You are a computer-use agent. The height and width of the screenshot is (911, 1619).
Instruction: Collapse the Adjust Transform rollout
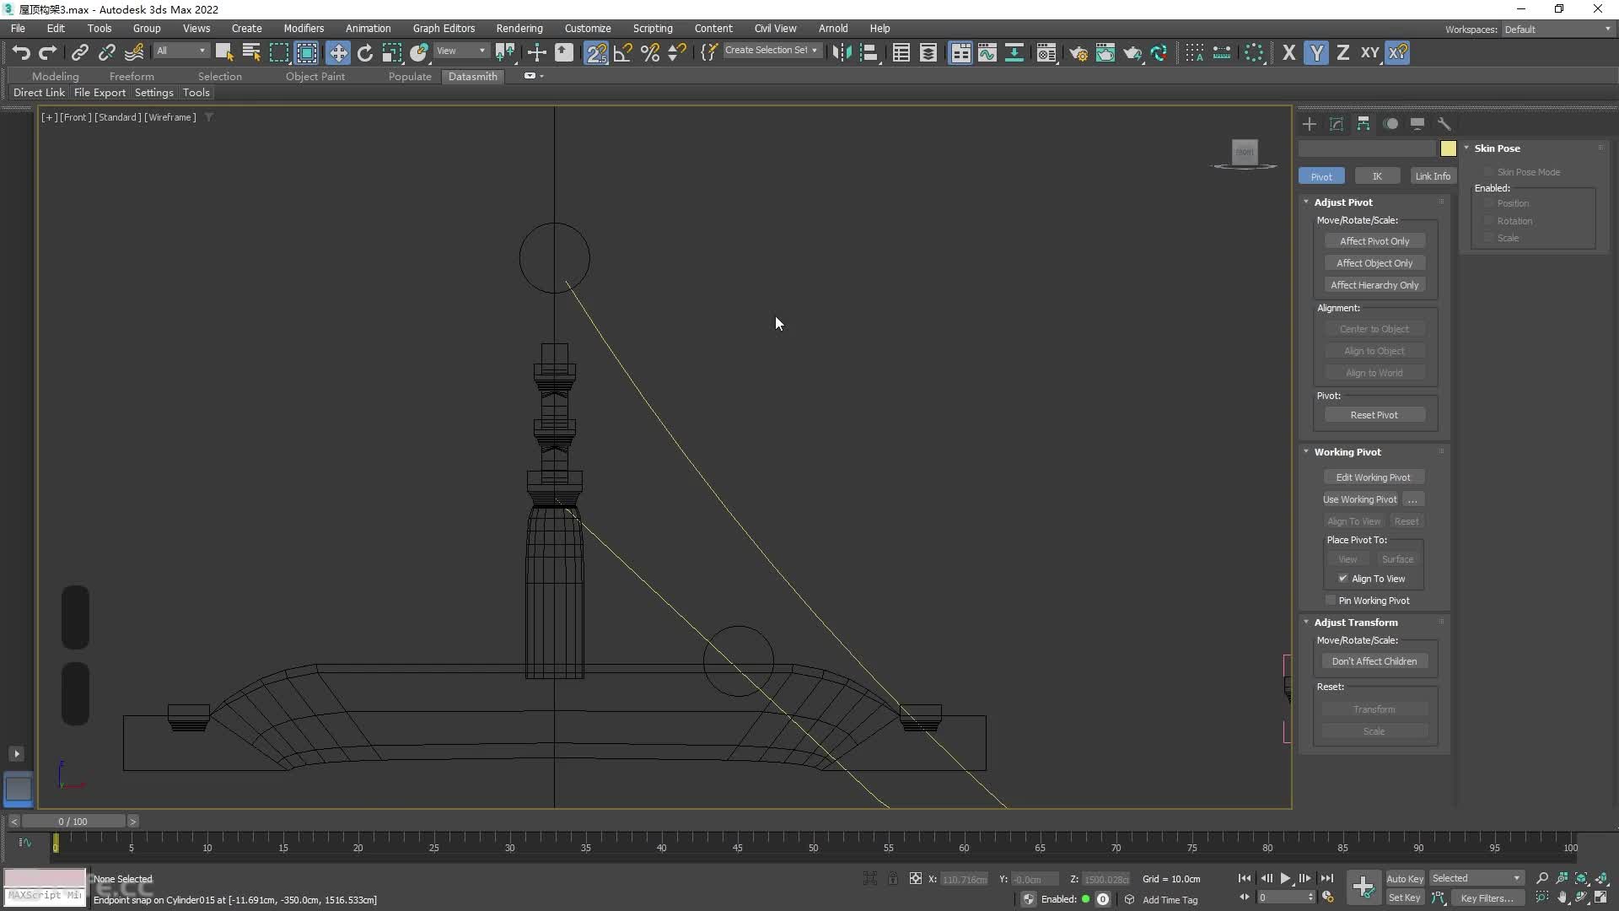pyautogui.click(x=1356, y=623)
